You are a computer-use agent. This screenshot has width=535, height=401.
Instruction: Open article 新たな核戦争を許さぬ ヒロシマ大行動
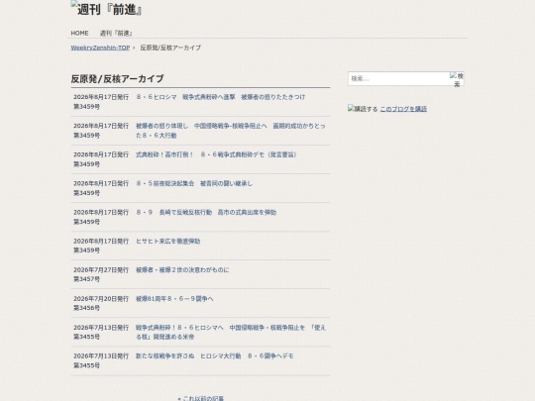(215, 356)
